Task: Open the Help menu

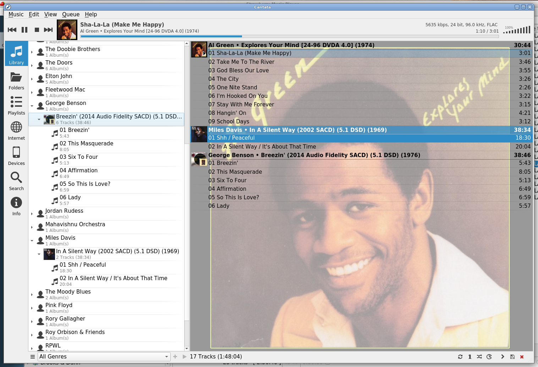Action: 91,15
